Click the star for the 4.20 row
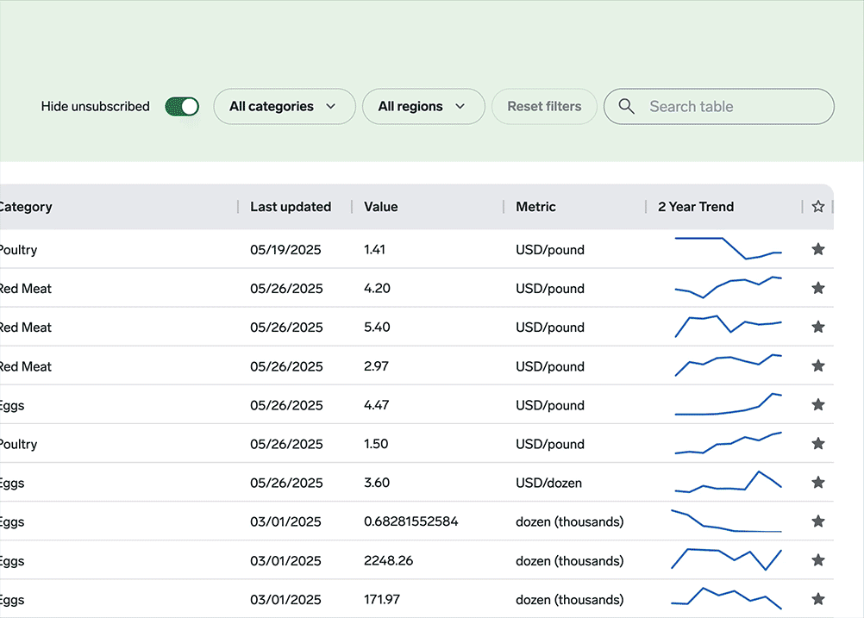864x618 pixels. click(818, 288)
